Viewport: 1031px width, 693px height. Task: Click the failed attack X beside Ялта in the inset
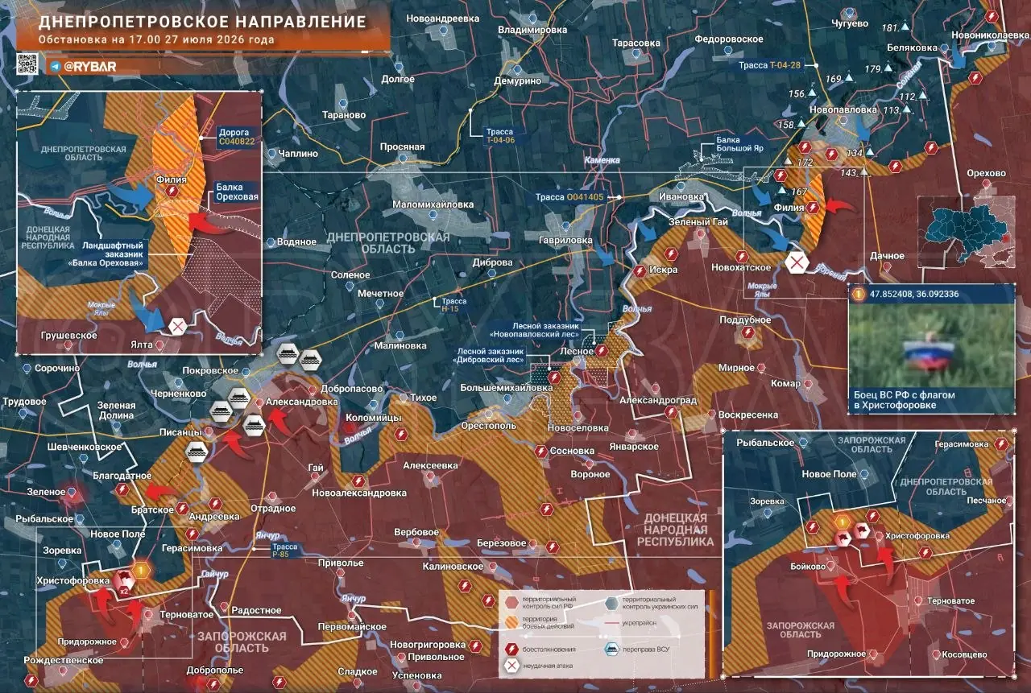(x=176, y=327)
